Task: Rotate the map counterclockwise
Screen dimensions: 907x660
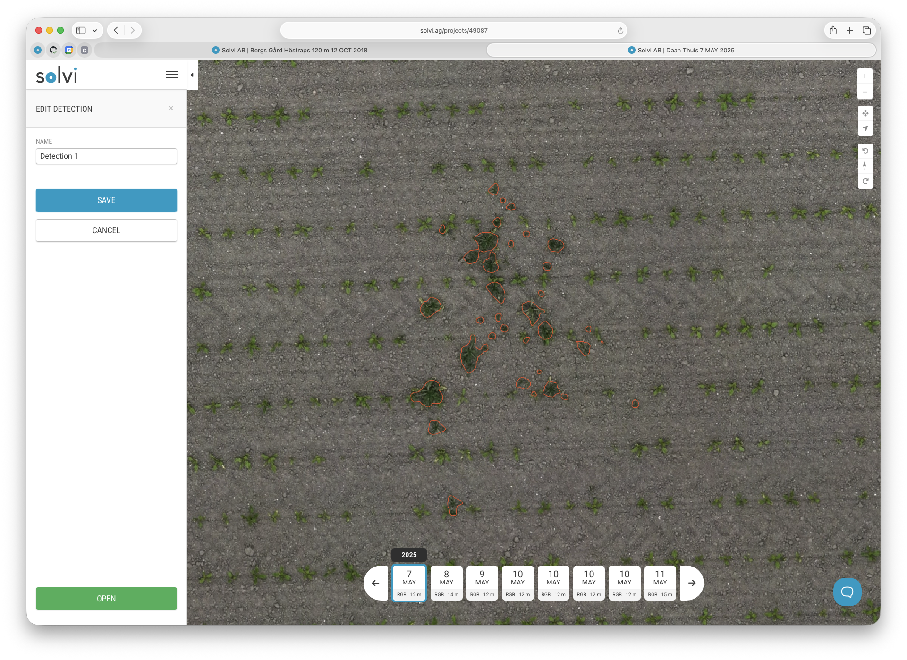Action: point(865,151)
